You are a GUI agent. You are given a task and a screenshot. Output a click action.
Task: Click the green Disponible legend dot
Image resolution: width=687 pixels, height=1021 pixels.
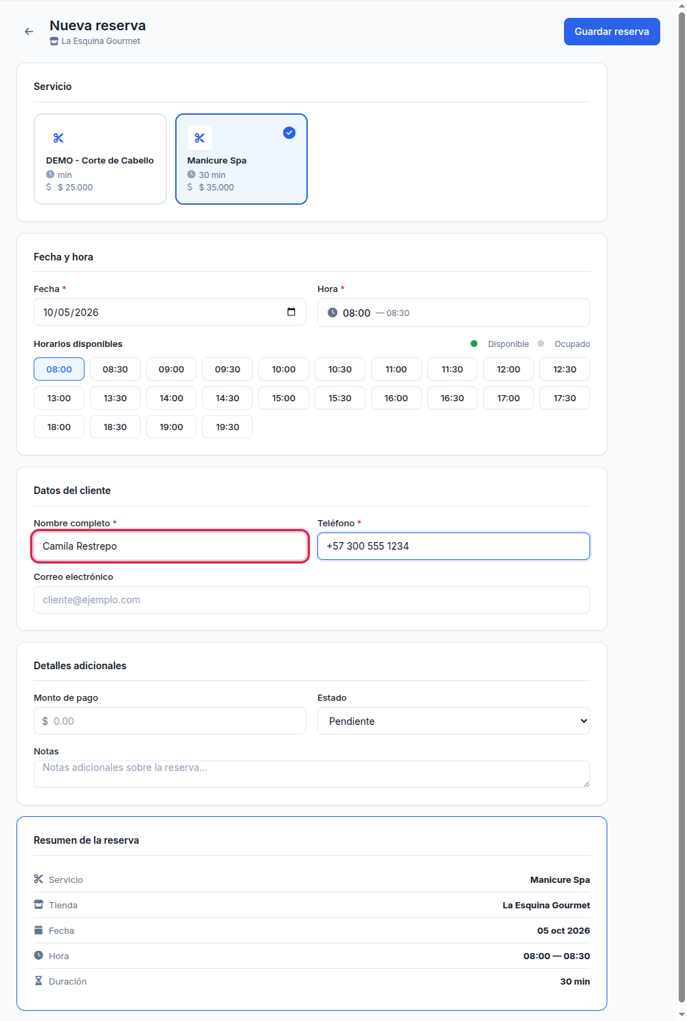click(474, 344)
